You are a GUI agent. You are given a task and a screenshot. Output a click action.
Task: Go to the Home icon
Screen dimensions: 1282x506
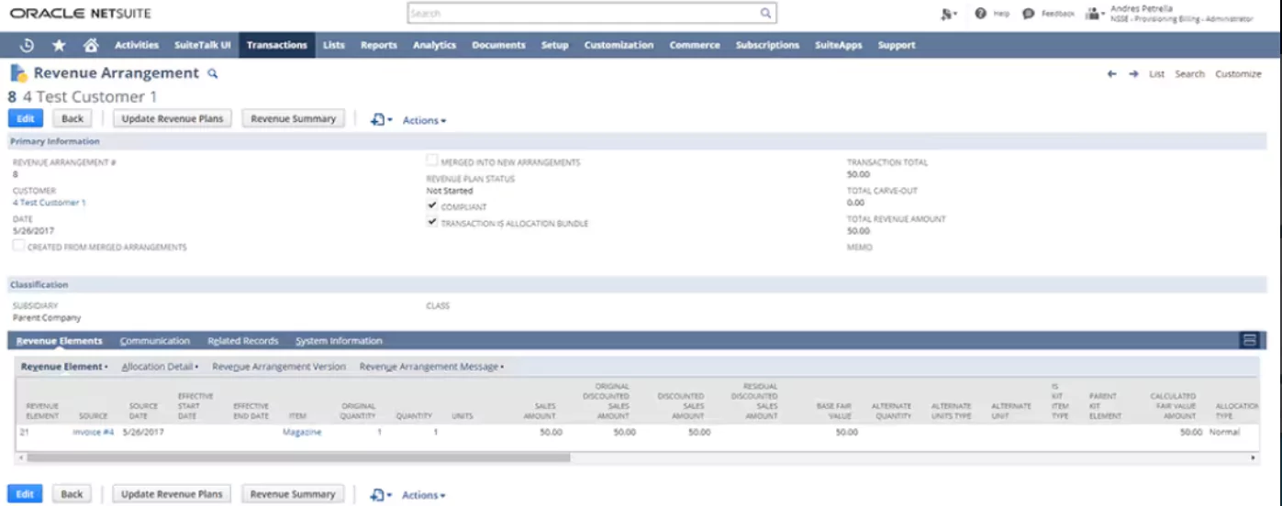90,45
